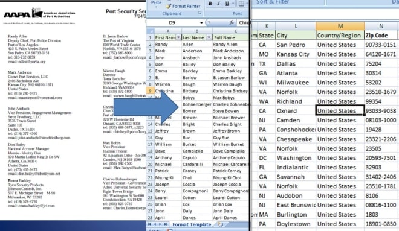Select the 'Kansas City' cell
Viewport: 399px width, 231px height.
tap(296, 54)
